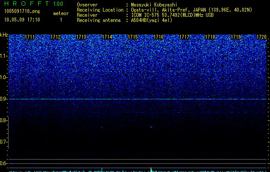Click the 0.9 frequency axis label
This screenshot has height=172, width=270.
pos(3,99)
